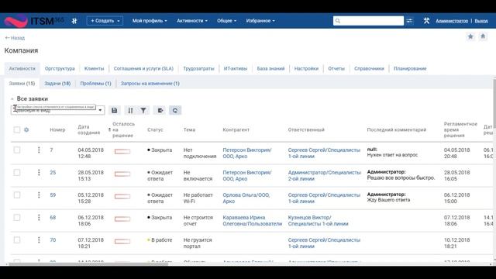Viewport: 496px width, 279px height.
Task: Sort by Осталось на решение column
Action: [122, 129]
